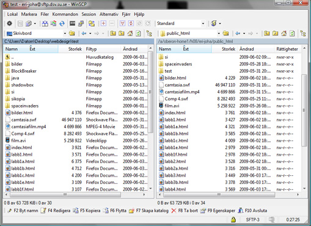Click F6 Flytta button
This screenshot has width=311, height=226.
(115, 211)
